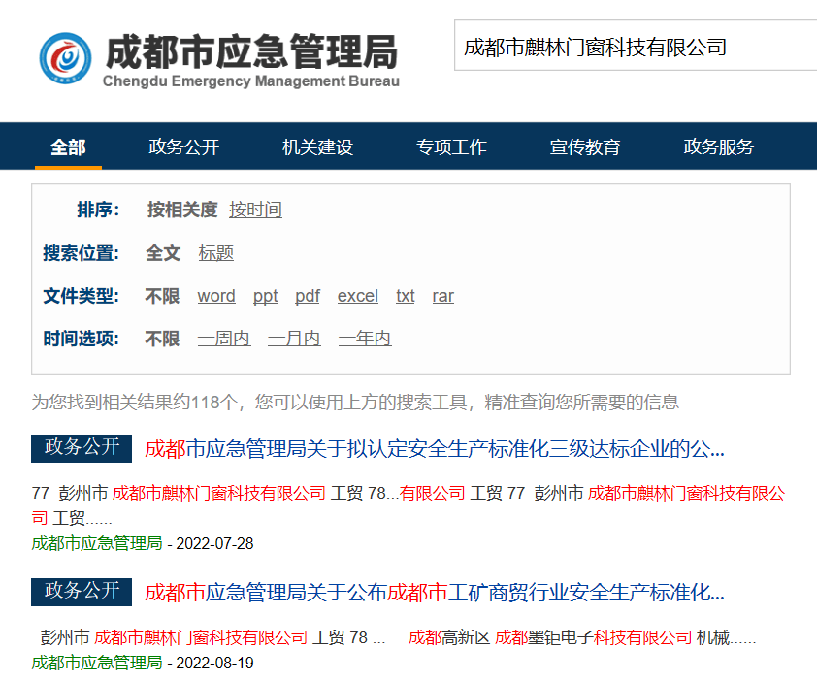This screenshot has width=817, height=680.
Task: Click the result count text 为您找到相关结果约118个
Action: click(136, 403)
